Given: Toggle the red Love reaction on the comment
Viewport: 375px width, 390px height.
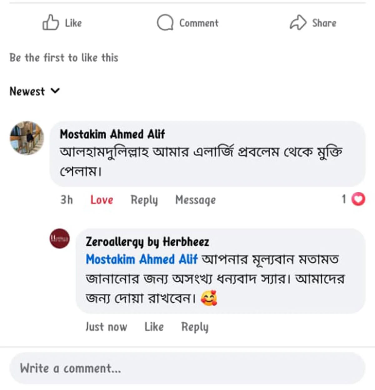Looking at the screenshot, I should coord(102,199).
